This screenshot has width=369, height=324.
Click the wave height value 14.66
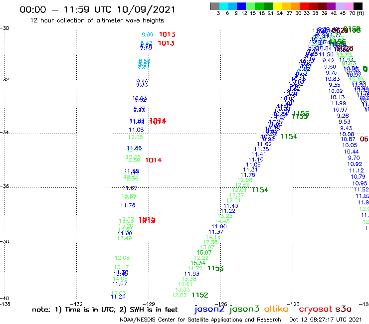click(x=120, y=279)
